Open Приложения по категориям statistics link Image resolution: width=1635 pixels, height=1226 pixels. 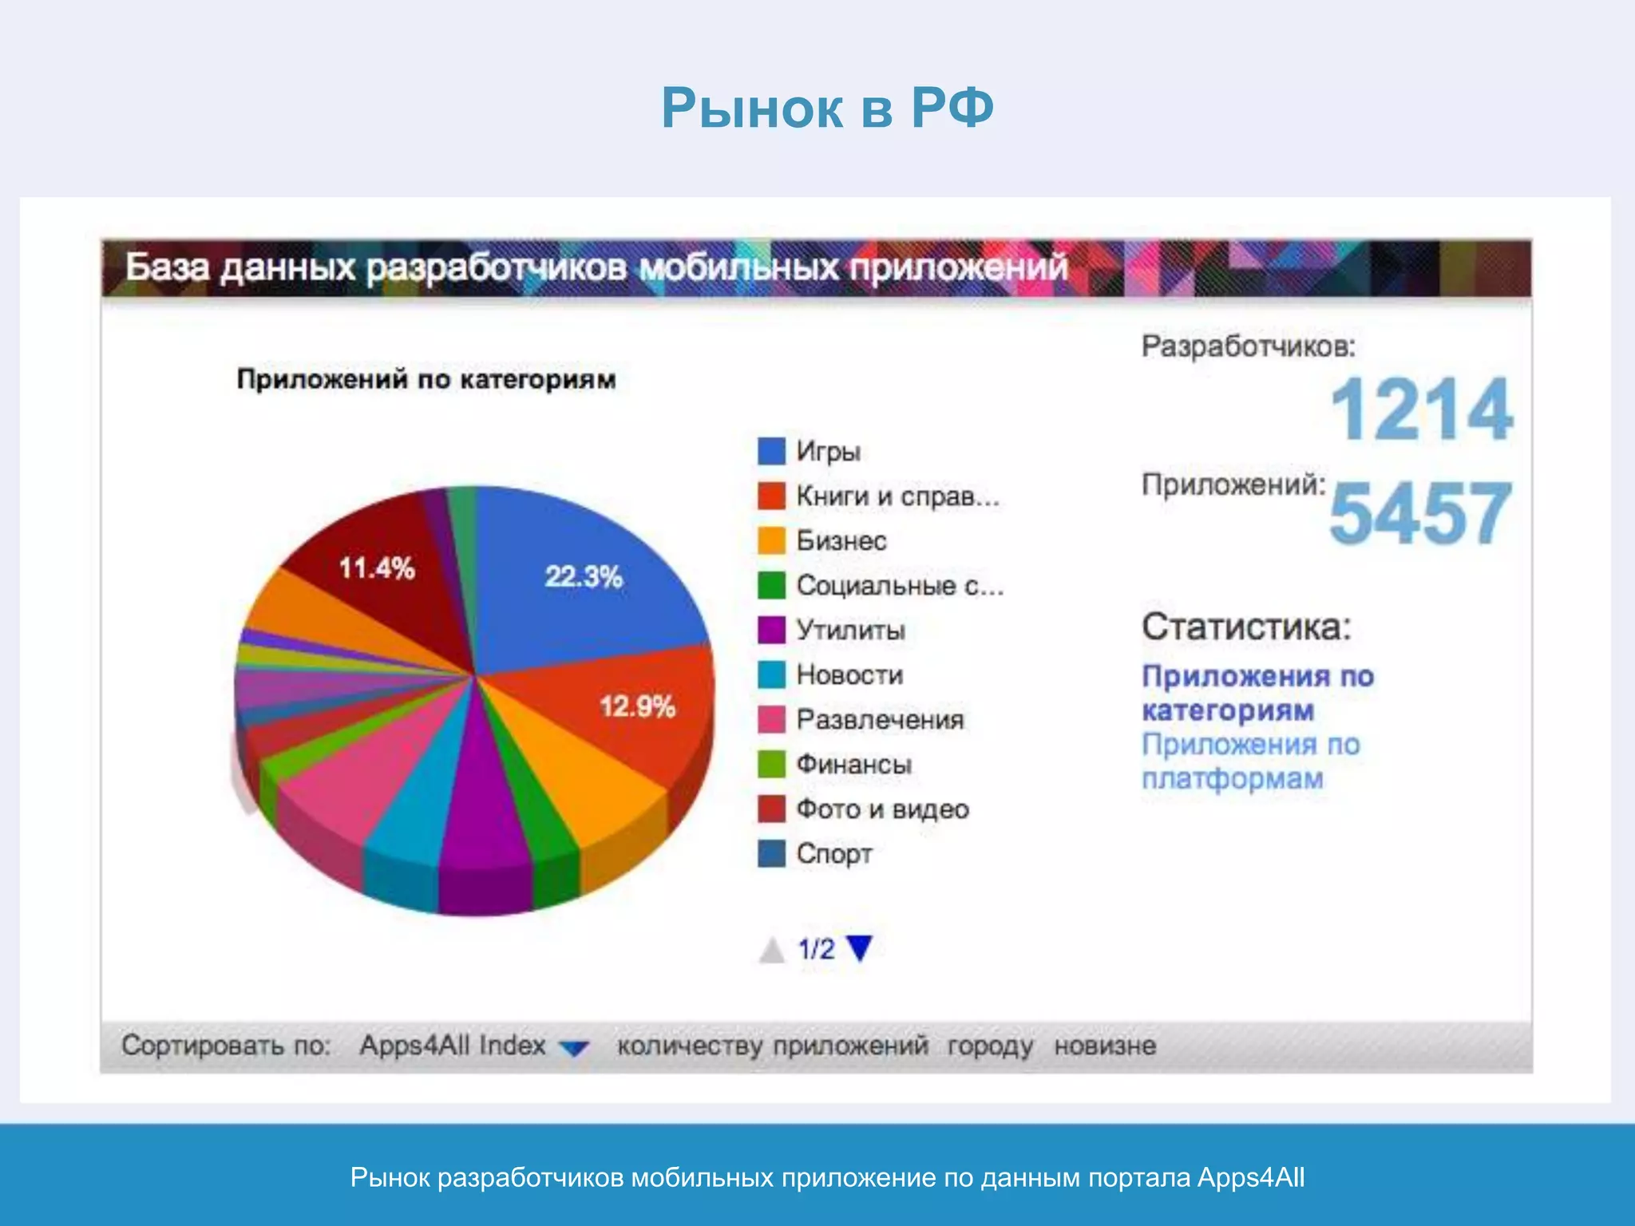point(1257,693)
